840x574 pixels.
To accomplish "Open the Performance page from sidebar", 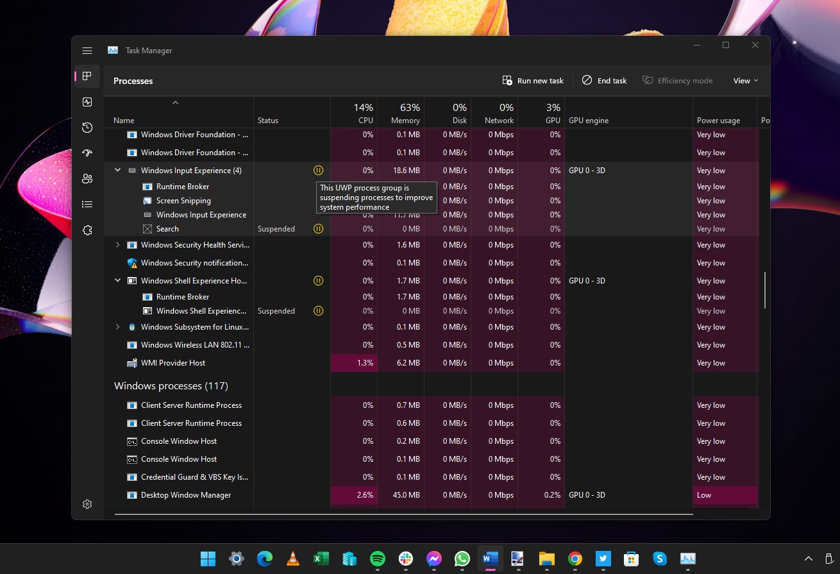I will coord(87,102).
